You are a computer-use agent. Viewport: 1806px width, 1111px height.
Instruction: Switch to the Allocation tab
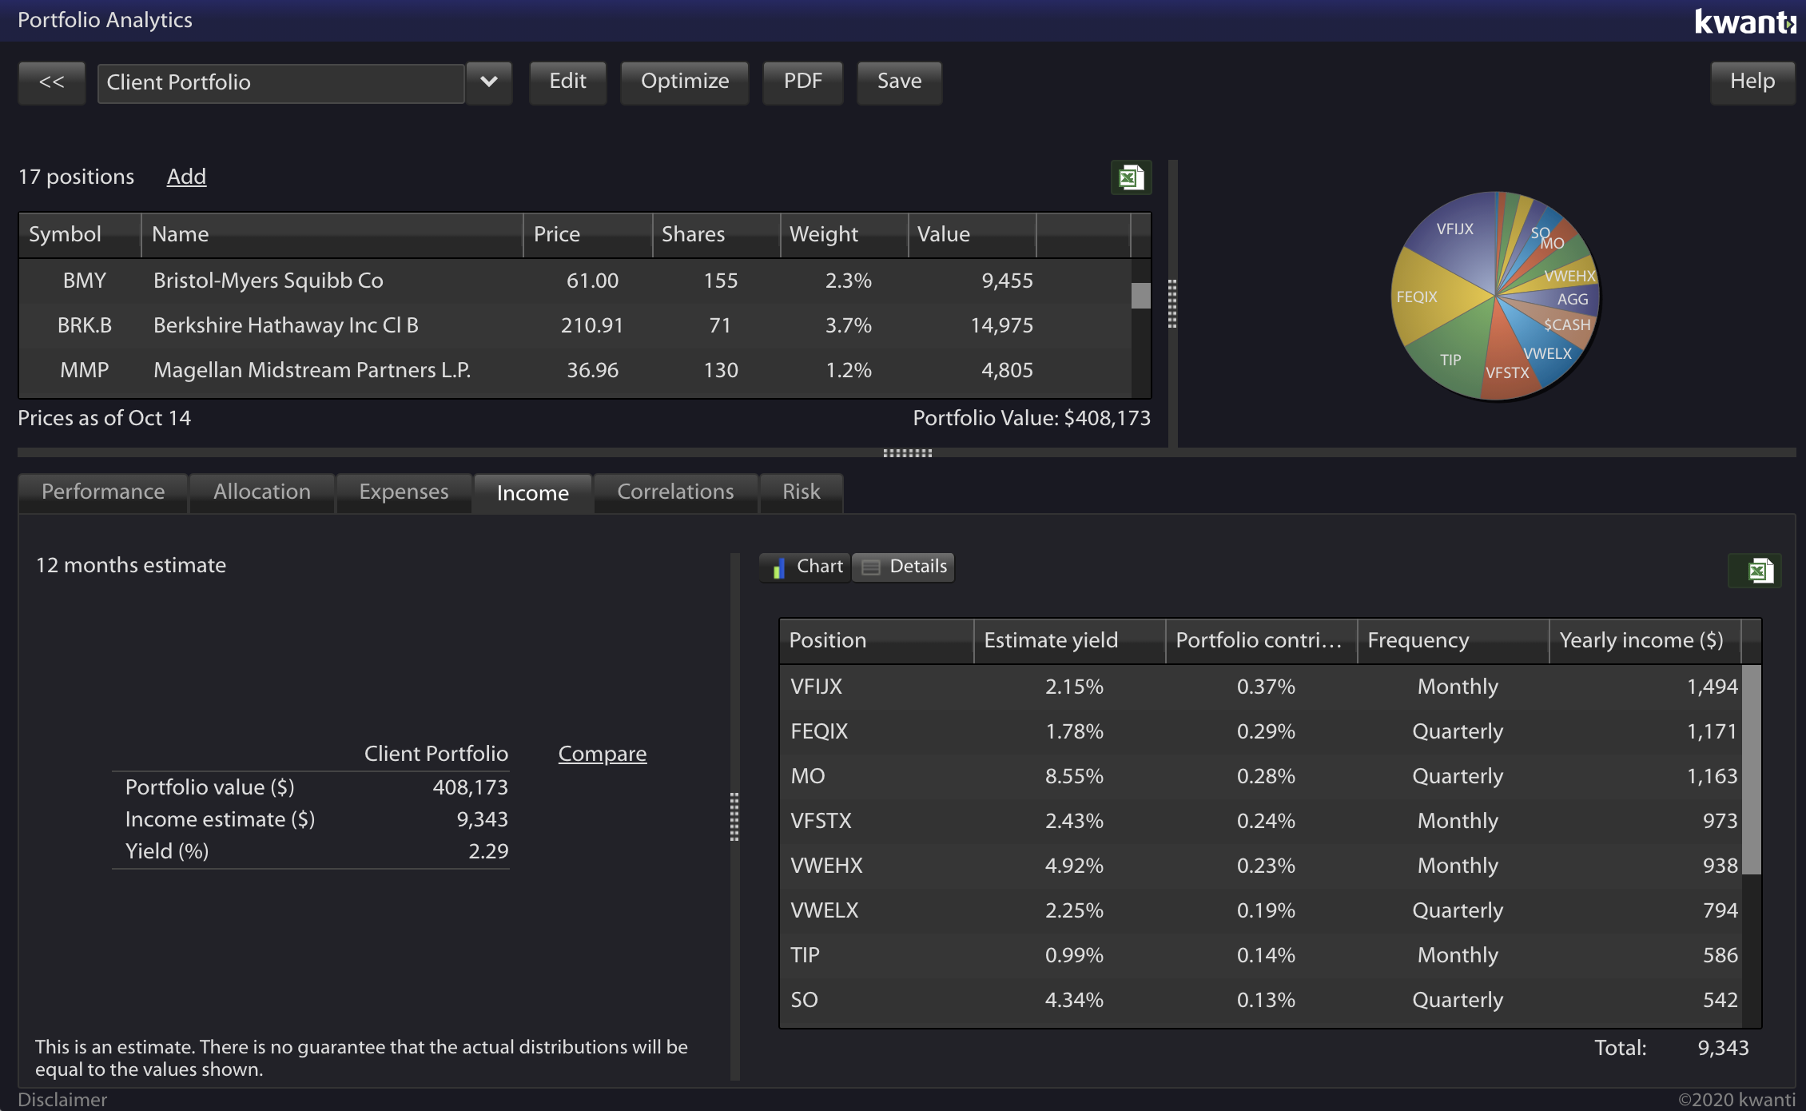(261, 492)
